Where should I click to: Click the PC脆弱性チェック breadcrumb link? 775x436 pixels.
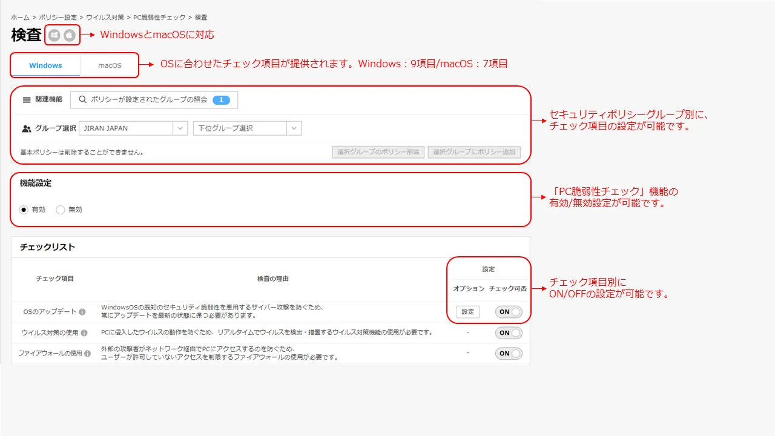coord(159,18)
